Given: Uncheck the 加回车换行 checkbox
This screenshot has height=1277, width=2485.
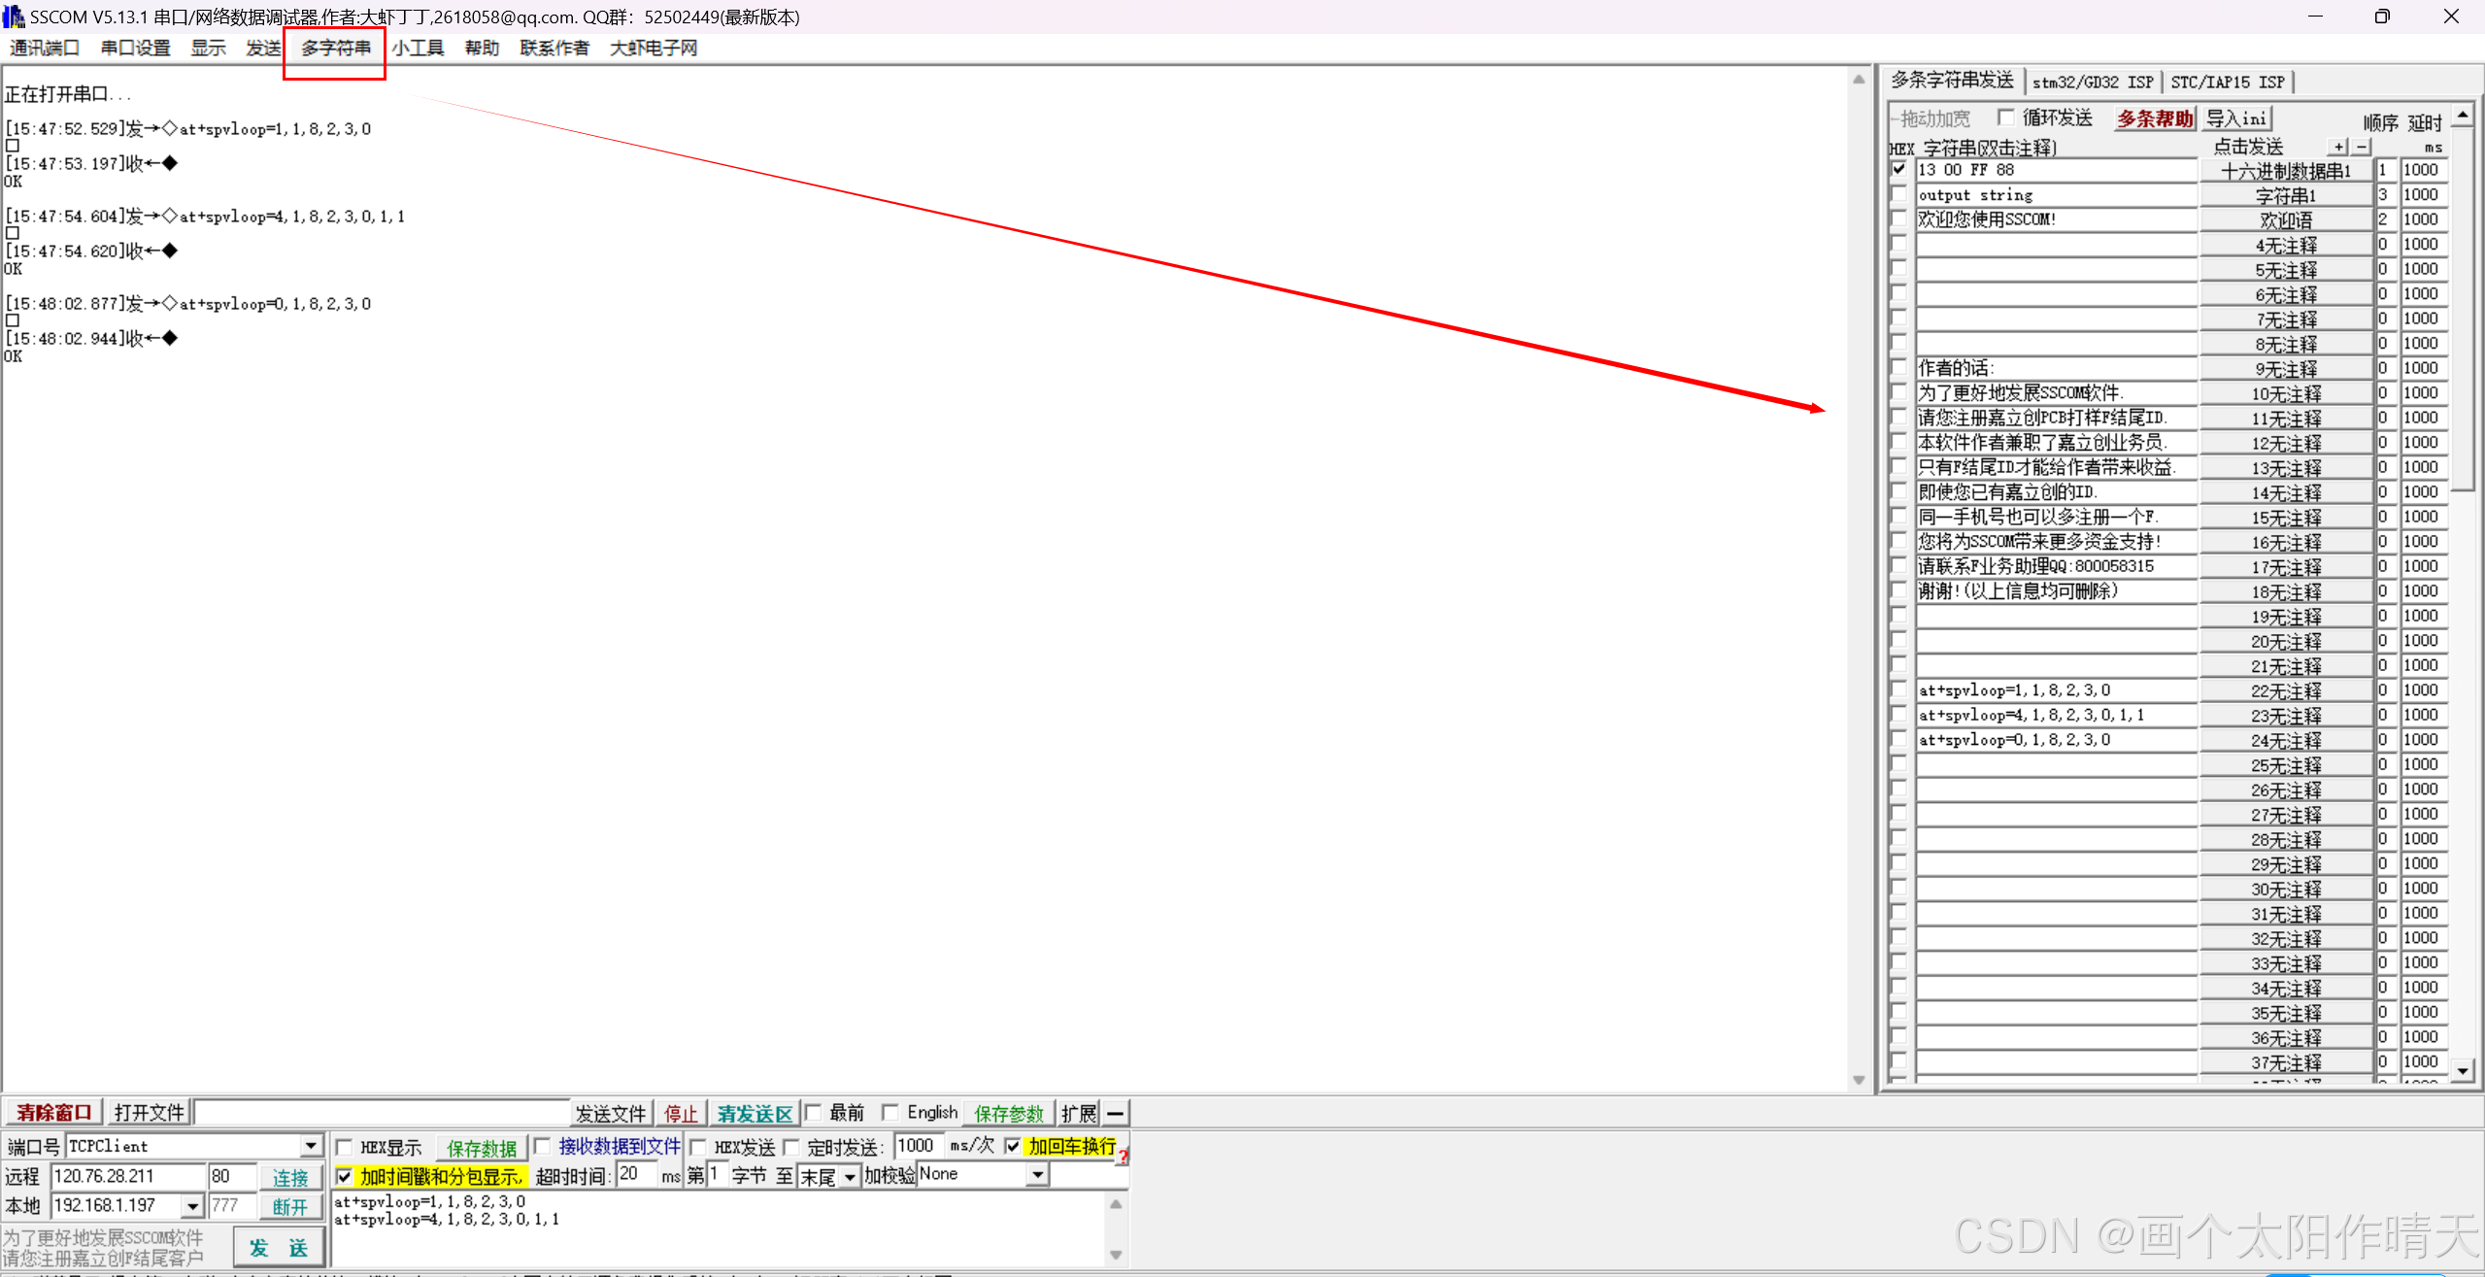Looking at the screenshot, I should click(x=1013, y=1146).
